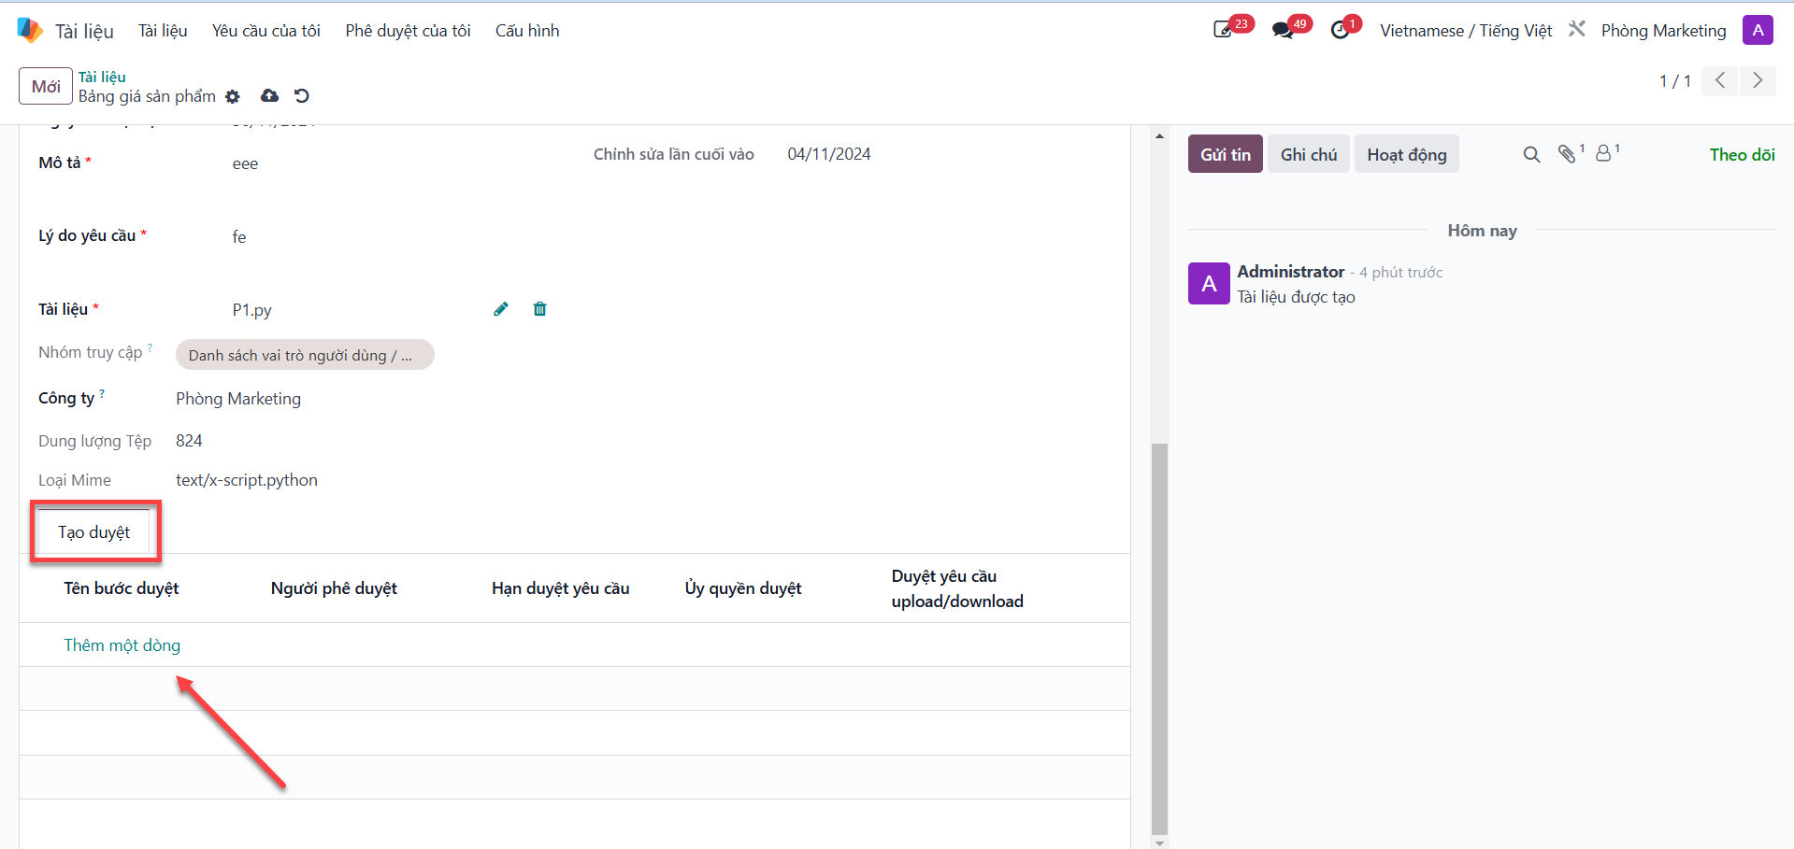Click the Tài liệu breadcrumb link
The height and width of the screenshot is (849, 1794).
102,77
